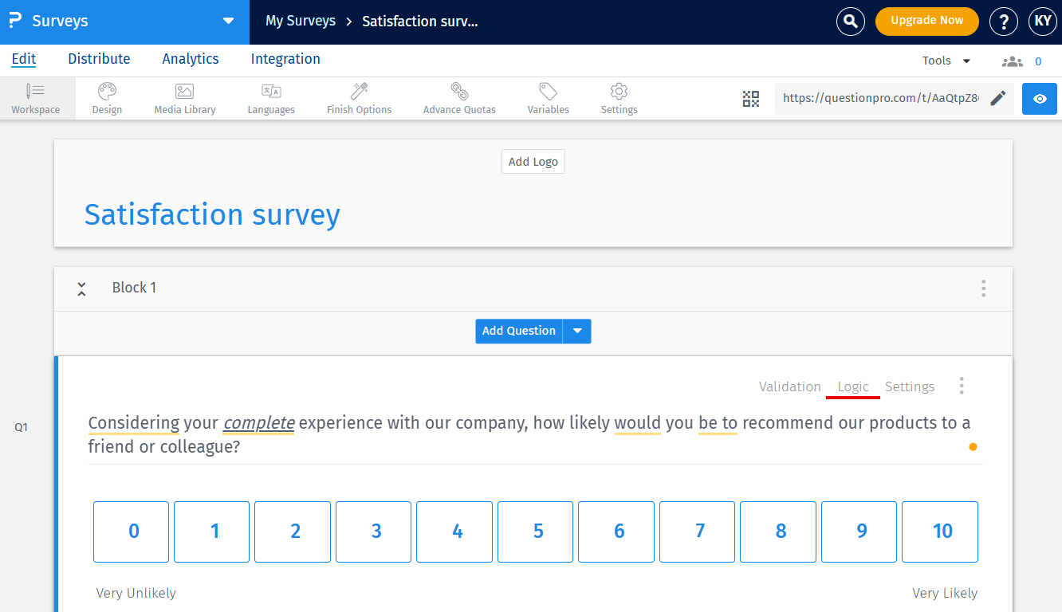
Task: Switch to the Analytics tab
Action: pos(190,59)
